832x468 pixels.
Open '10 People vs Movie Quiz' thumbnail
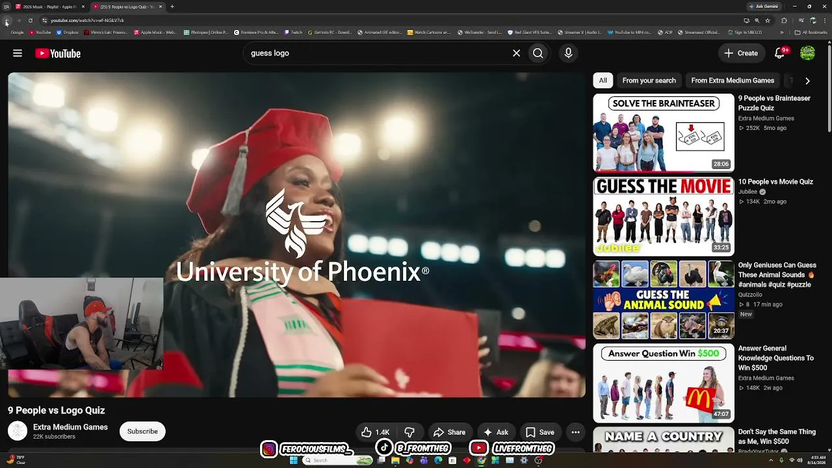664,216
